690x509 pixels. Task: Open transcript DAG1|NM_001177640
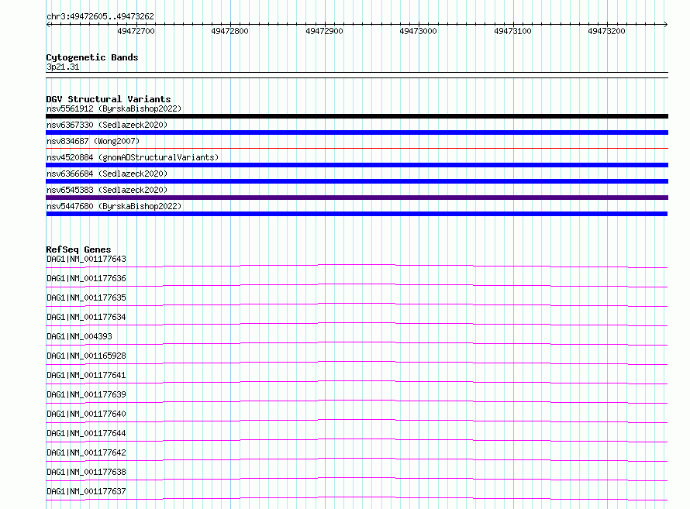tap(86, 414)
